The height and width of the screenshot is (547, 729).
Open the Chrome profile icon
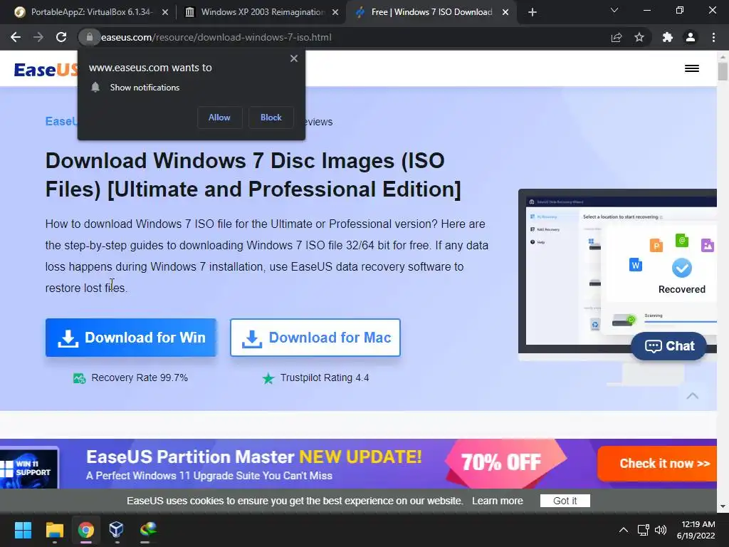691,37
